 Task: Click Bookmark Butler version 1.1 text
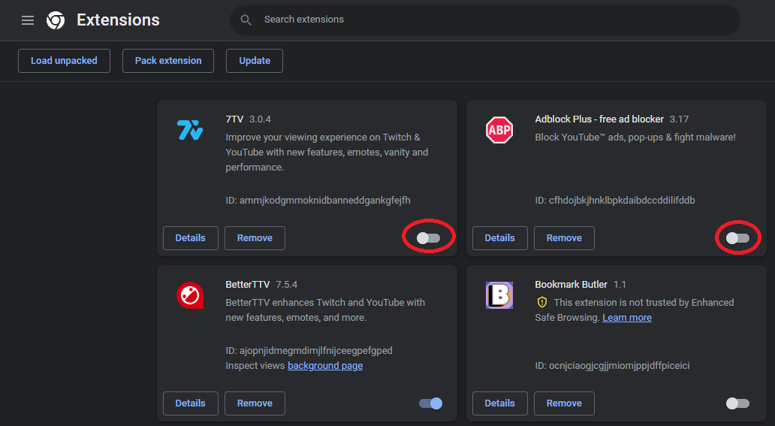620,285
